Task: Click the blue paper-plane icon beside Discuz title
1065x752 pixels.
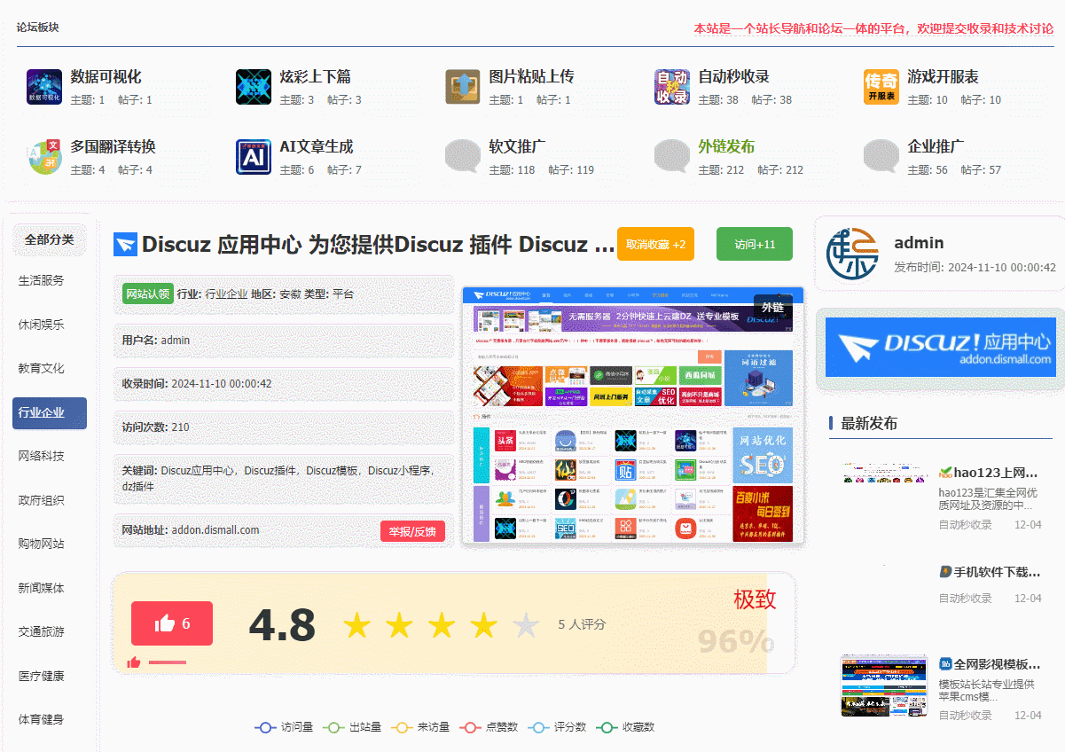Action: (x=125, y=245)
